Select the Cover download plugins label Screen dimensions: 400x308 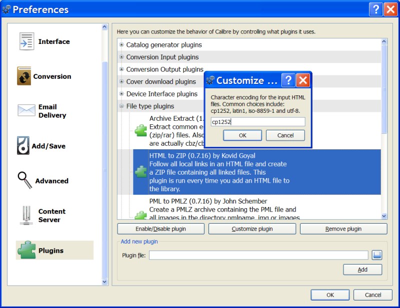click(x=161, y=81)
